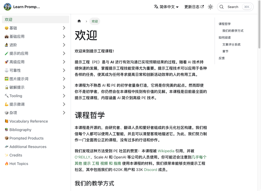
Task: Open the Wikipedia link in the text
Action: (x=166, y=151)
